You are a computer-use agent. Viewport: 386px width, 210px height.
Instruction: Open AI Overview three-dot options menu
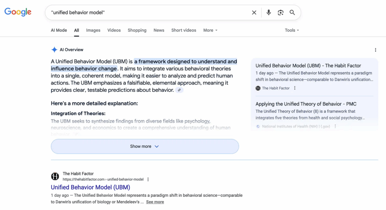[x=375, y=50]
